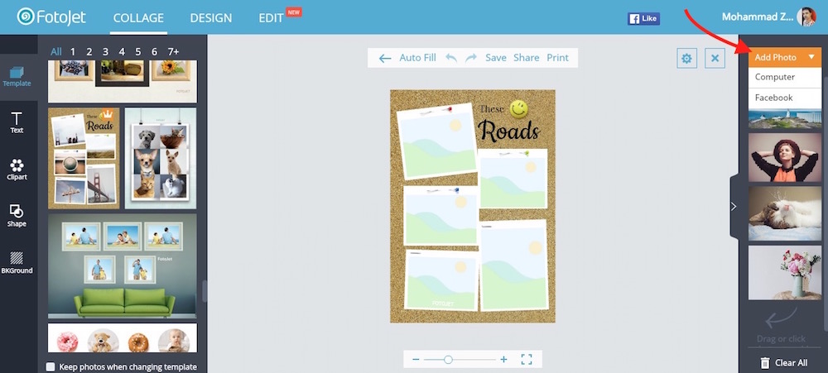Open the Clipart panel
828x373 pixels.
(17, 169)
